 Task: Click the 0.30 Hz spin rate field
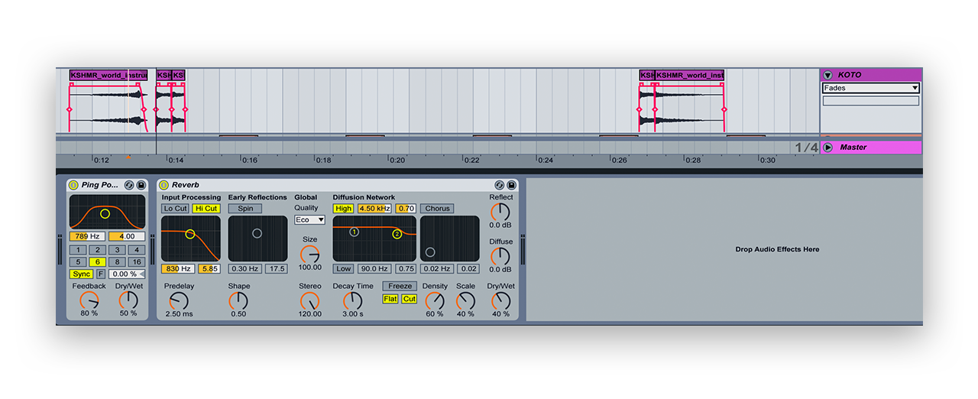(245, 269)
